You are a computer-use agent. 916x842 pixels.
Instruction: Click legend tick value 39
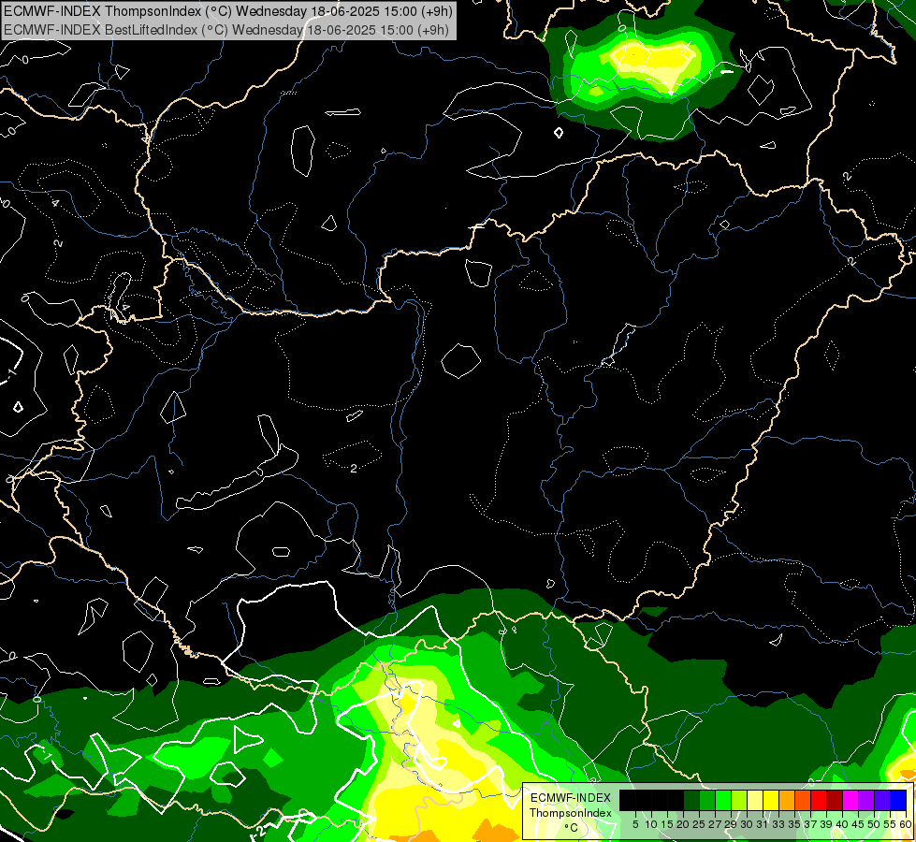826,824
